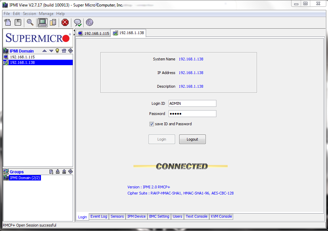Click the refresh arrows icon in IPMI Domain header
328x231 pixels.
coord(71,50)
